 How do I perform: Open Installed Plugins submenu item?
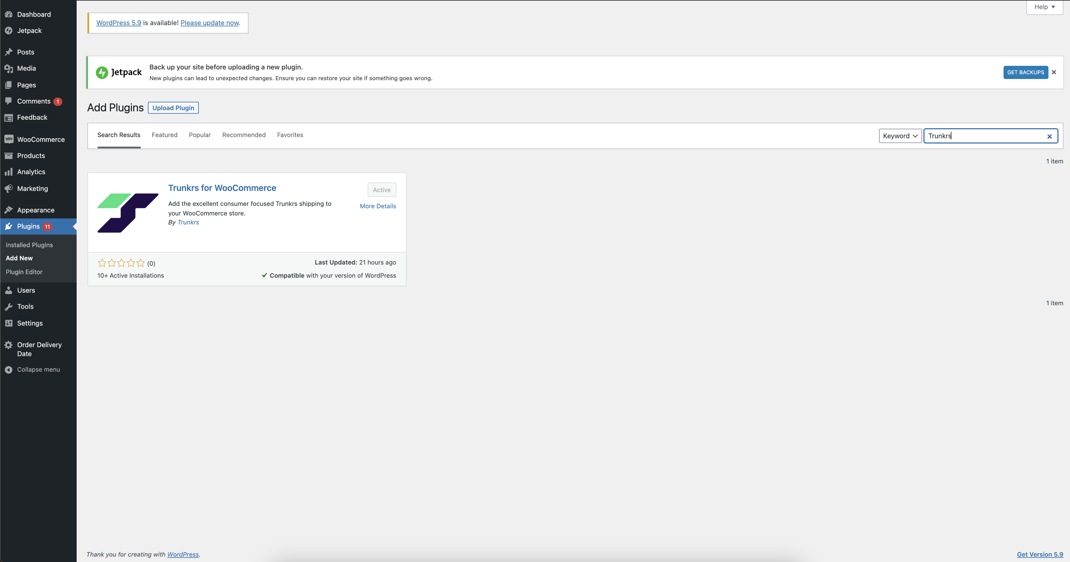30,245
